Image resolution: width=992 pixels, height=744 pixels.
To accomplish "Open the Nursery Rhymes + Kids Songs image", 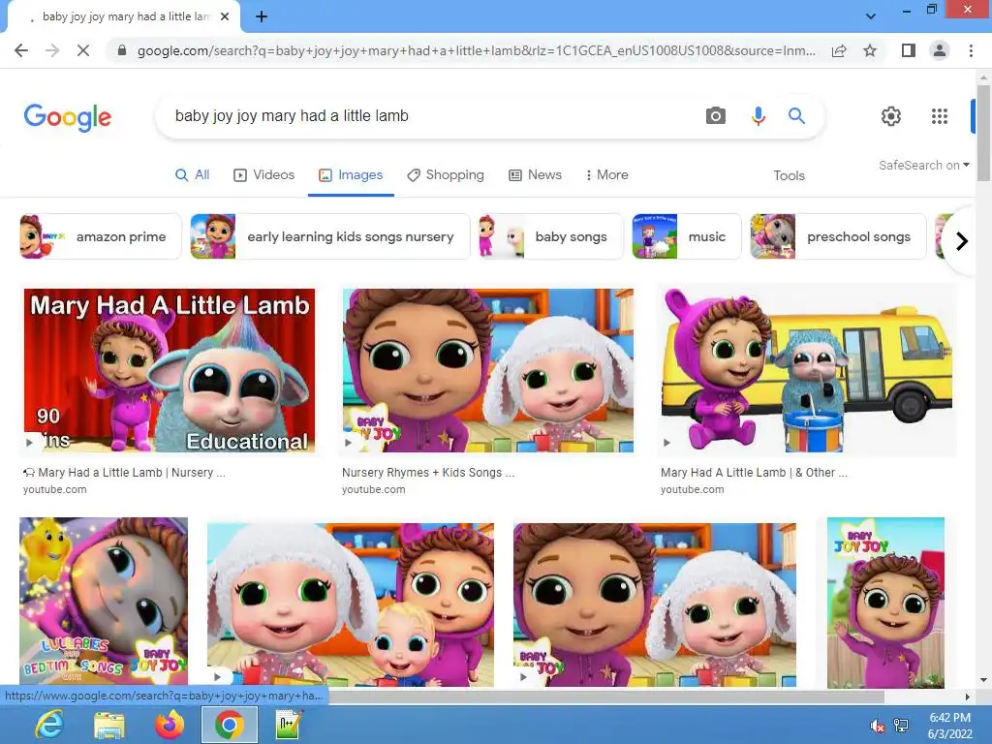I will point(488,371).
